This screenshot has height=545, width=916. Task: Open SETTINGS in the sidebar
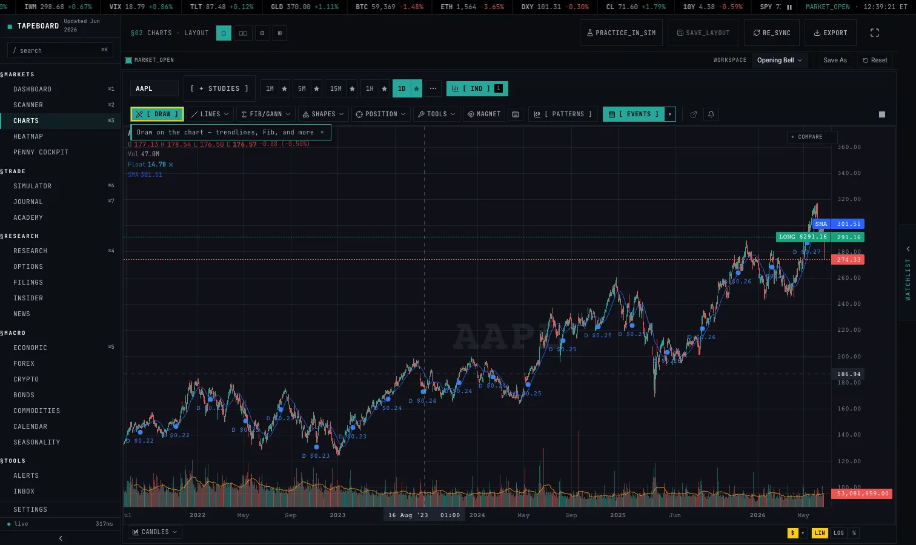pyautogui.click(x=61, y=509)
